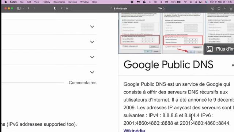
Task: Open the History menu
Action: 46,2
